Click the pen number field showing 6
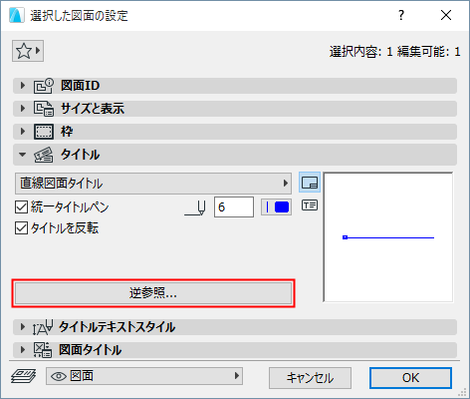Viewport: 470px width, 399px height. [234, 207]
